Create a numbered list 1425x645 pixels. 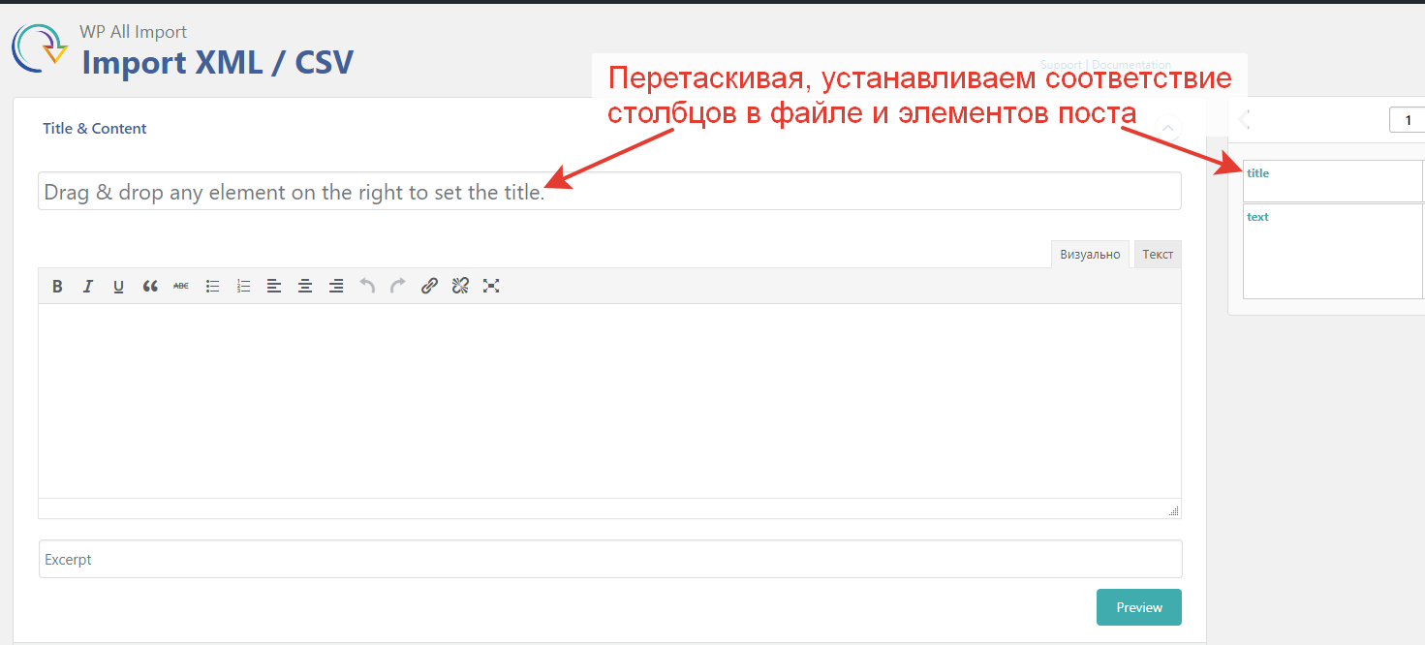244,286
